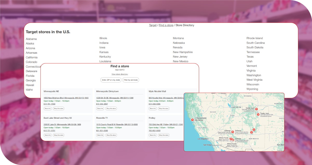
Task: Click Shop this store for East Lake Street
Action: point(58,135)
